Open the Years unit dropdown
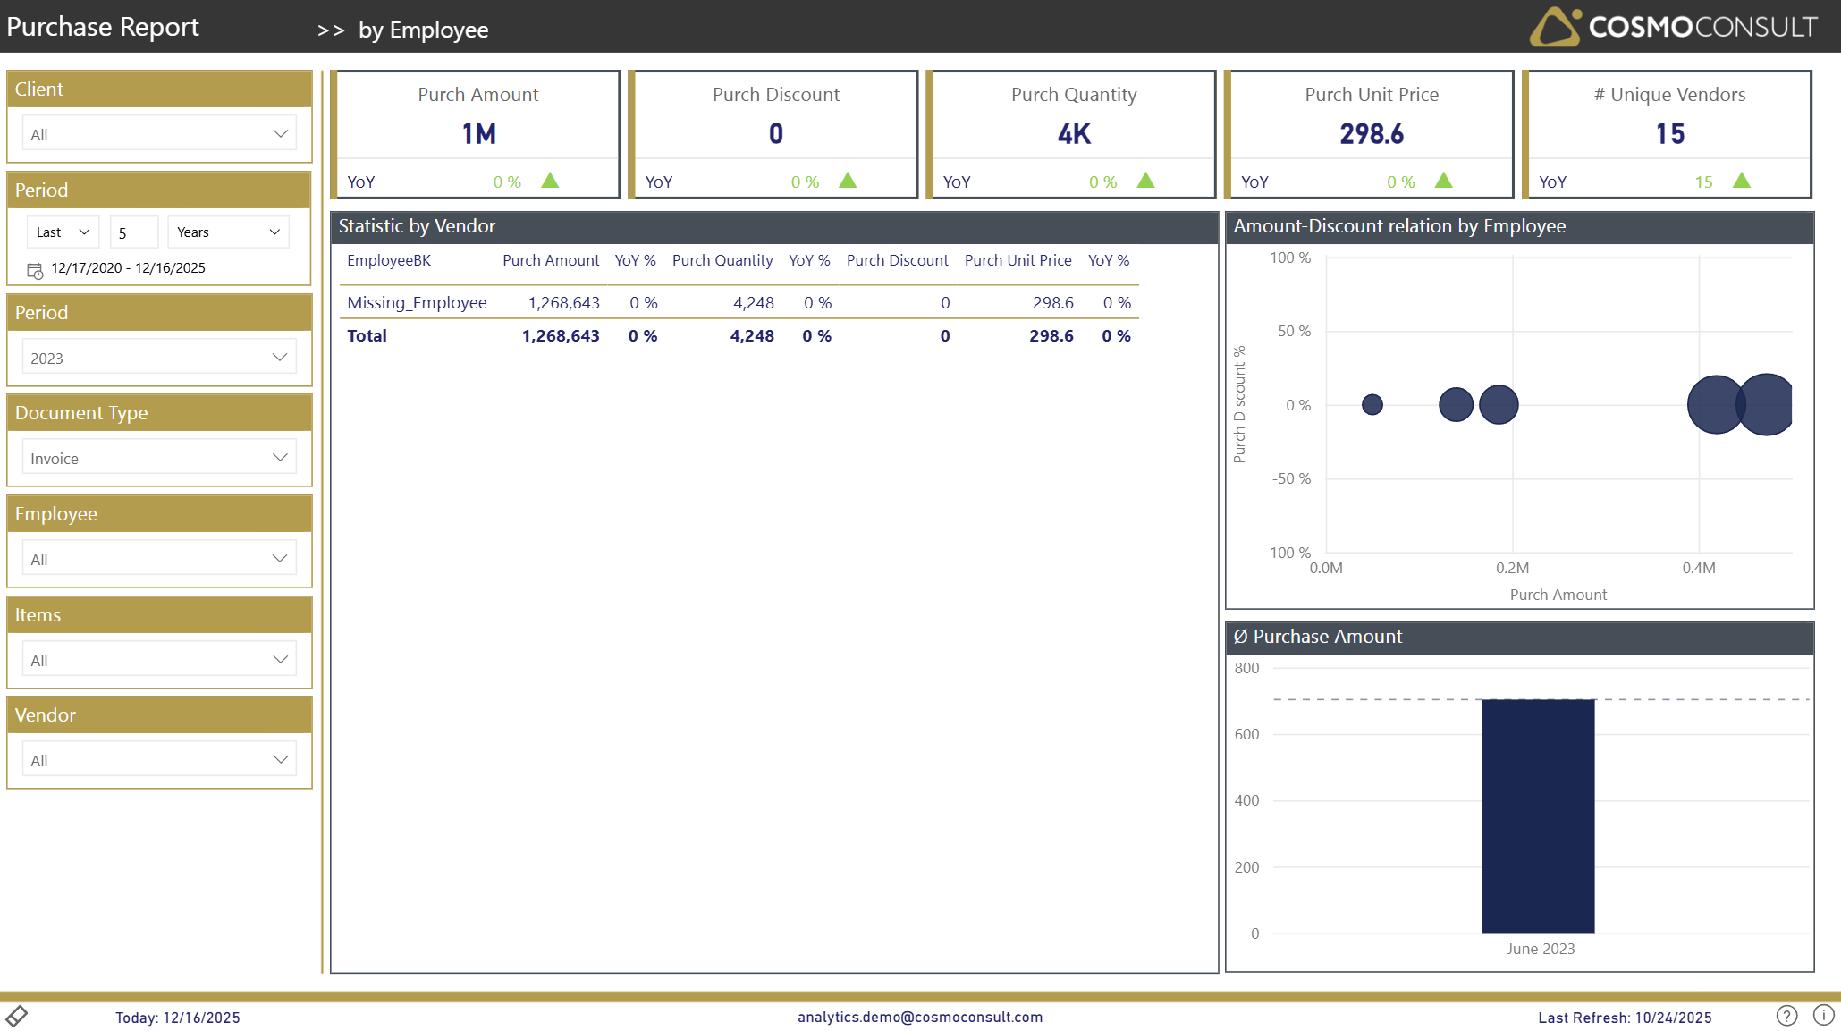The image size is (1841, 1031). (228, 232)
